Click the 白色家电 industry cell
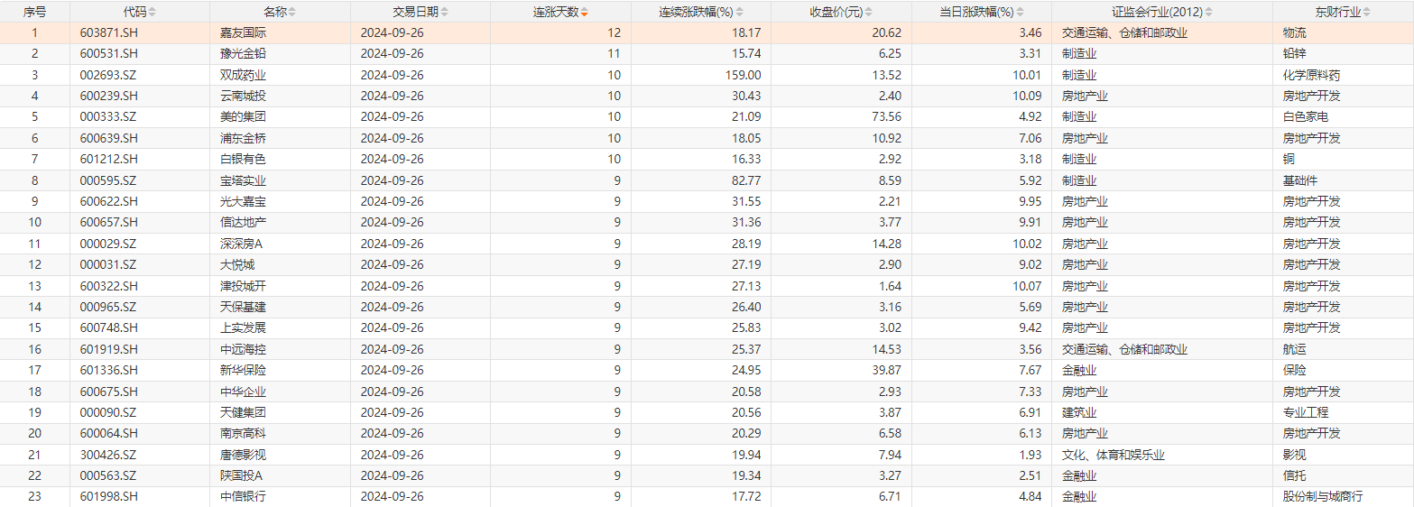Viewport: 1414px width, 507px height. (x=1305, y=117)
